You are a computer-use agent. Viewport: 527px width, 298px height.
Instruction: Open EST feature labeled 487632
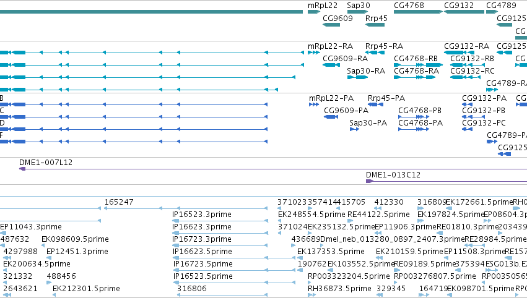pyautogui.click(x=14, y=239)
